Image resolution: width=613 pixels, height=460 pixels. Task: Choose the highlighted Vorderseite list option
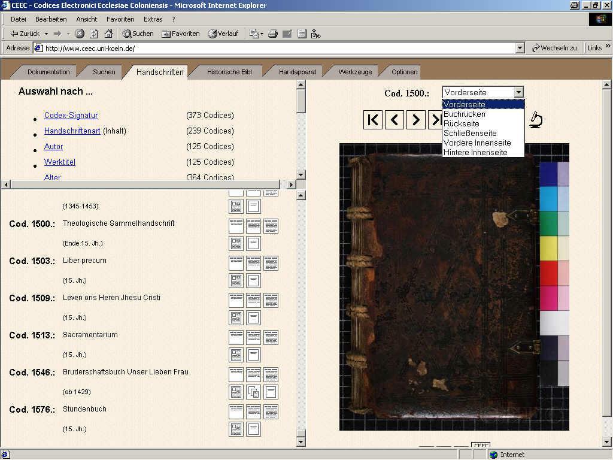[483, 104]
